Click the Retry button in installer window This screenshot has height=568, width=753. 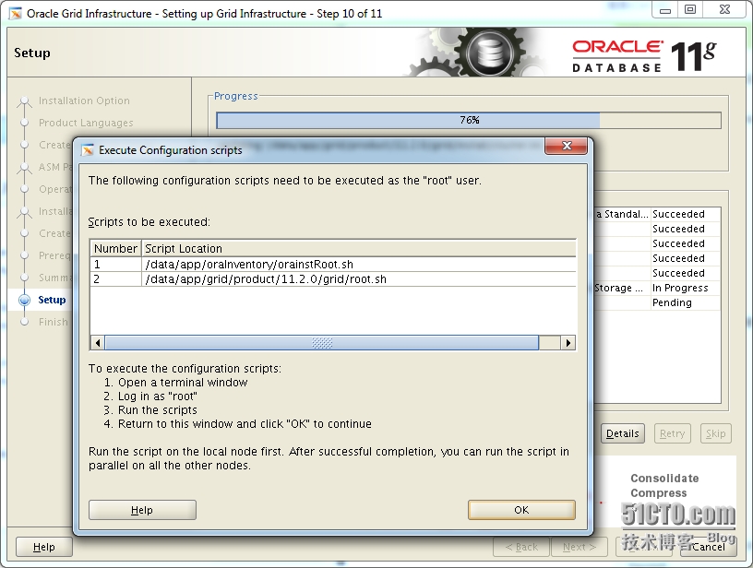(673, 433)
